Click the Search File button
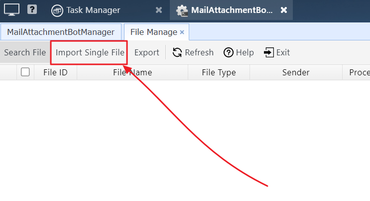 click(25, 52)
